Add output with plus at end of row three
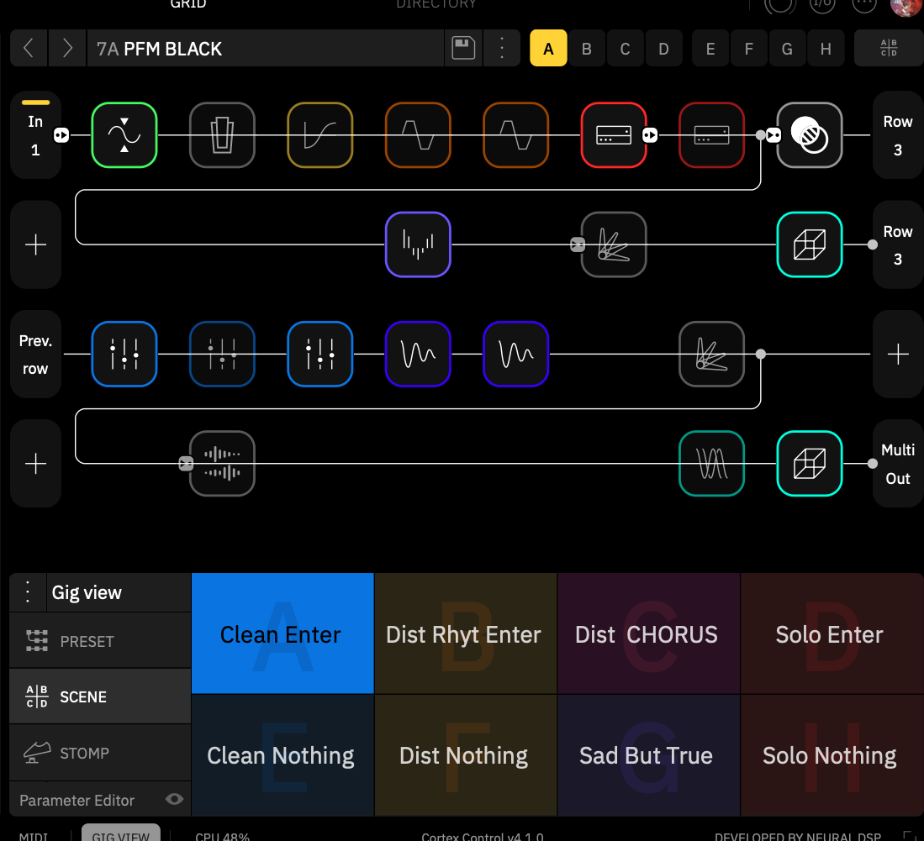Viewport: 924px width, 841px height. [x=897, y=354]
